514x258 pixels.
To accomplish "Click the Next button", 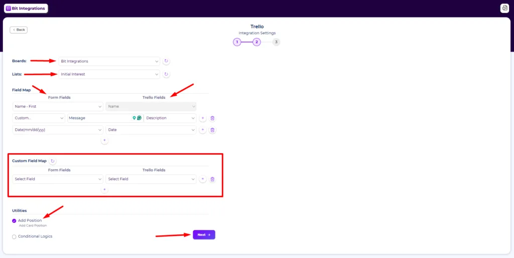I will 204,235.
